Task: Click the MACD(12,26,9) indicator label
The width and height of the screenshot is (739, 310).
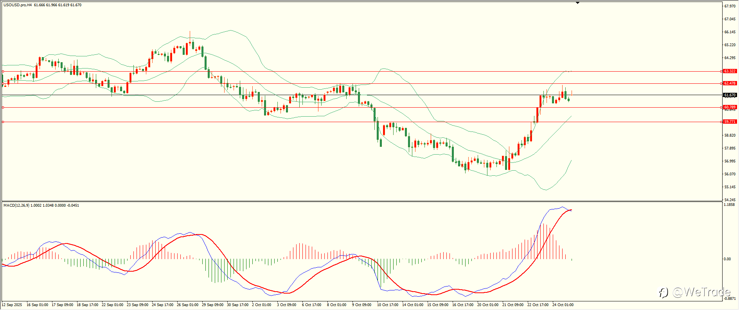Action: [16, 205]
